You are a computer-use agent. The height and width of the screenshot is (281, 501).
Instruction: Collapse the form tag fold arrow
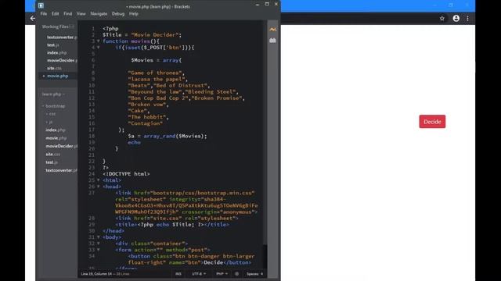(99, 250)
